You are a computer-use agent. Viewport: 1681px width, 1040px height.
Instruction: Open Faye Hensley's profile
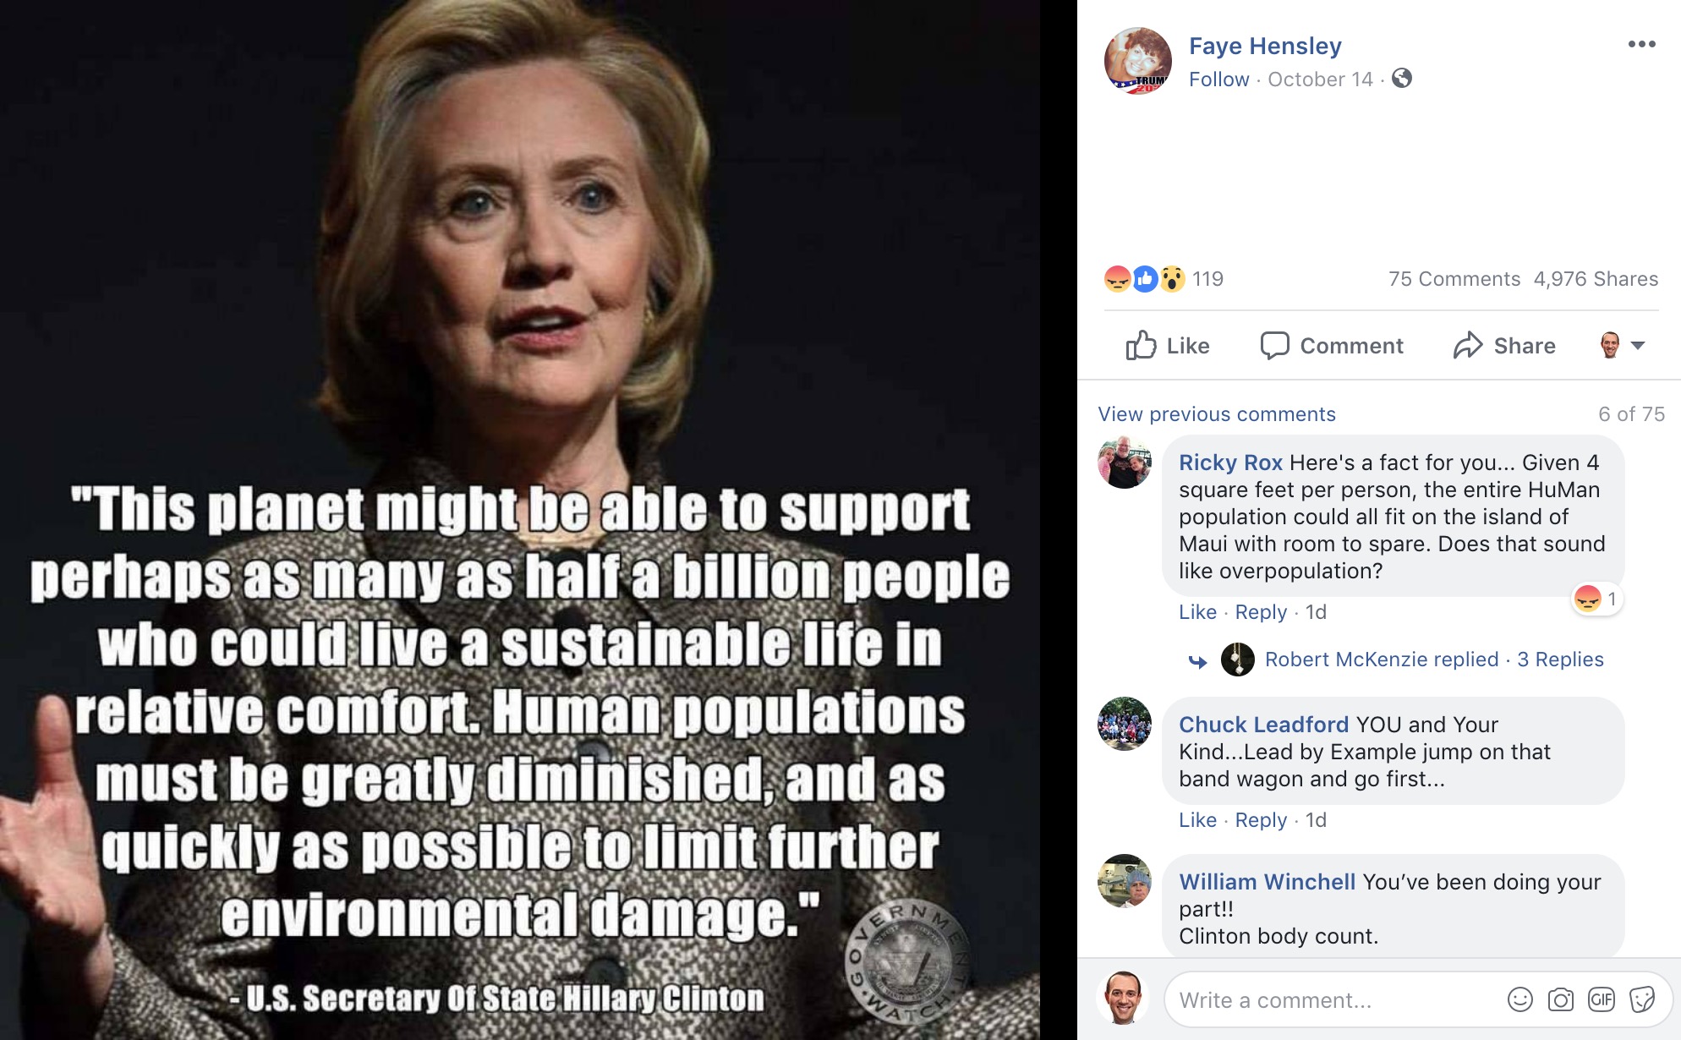tap(1265, 46)
